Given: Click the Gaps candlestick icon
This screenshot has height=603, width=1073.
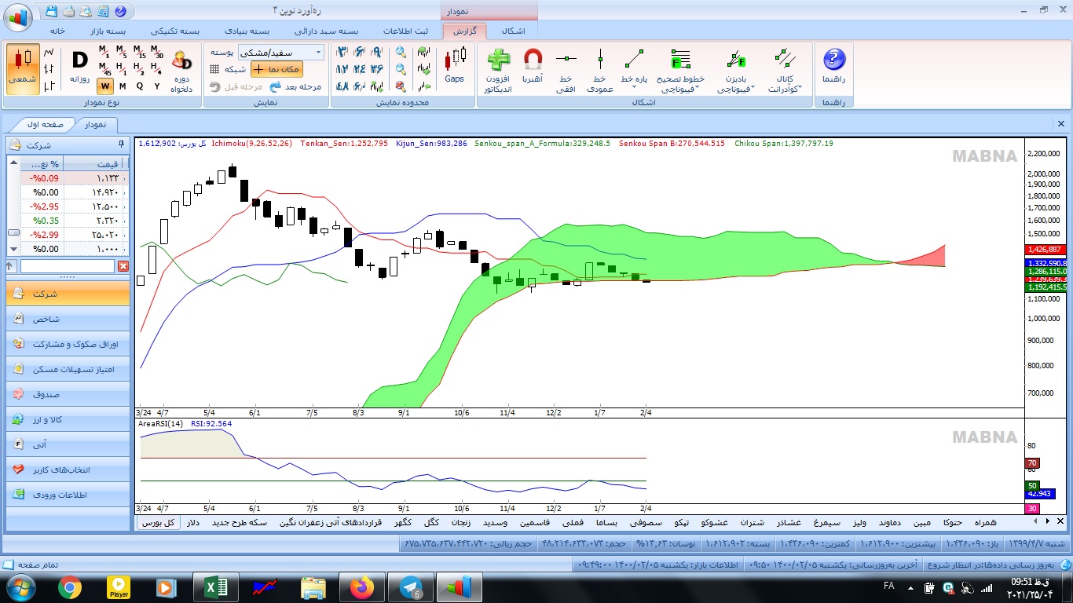Looking at the screenshot, I should click(x=454, y=66).
